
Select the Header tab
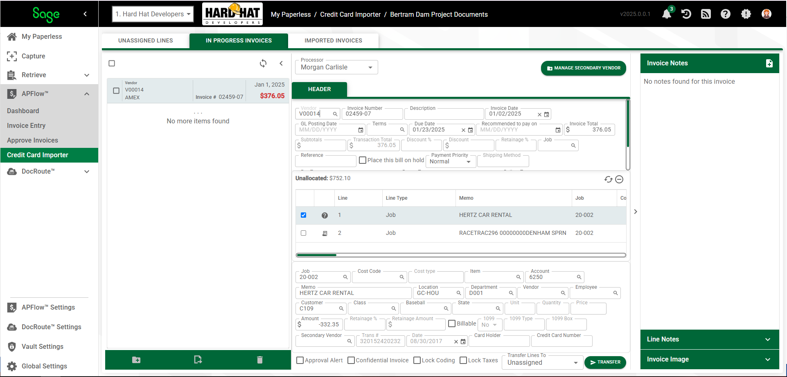tap(319, 89)
